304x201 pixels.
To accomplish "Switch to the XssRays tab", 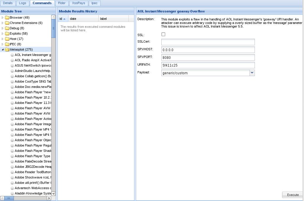I will click(x=78, y=3).
